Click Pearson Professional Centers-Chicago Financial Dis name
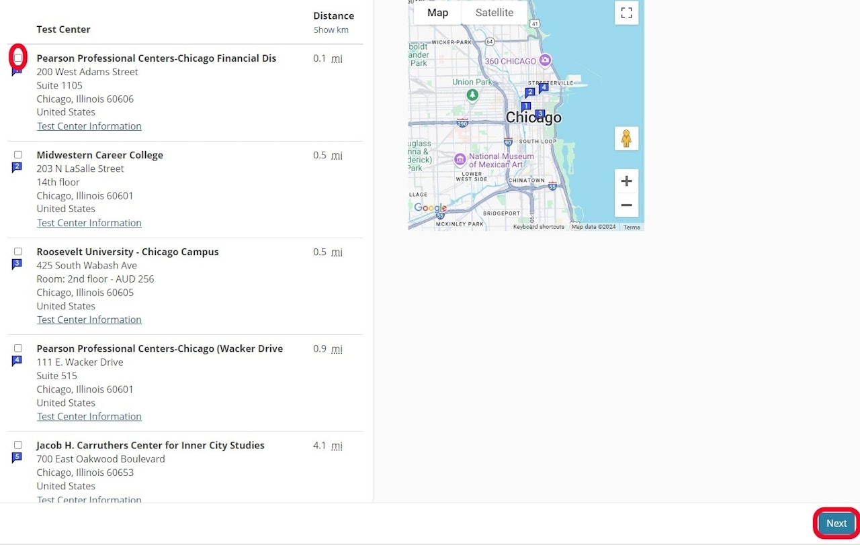The image size is (860, 545). pos(157,58)
